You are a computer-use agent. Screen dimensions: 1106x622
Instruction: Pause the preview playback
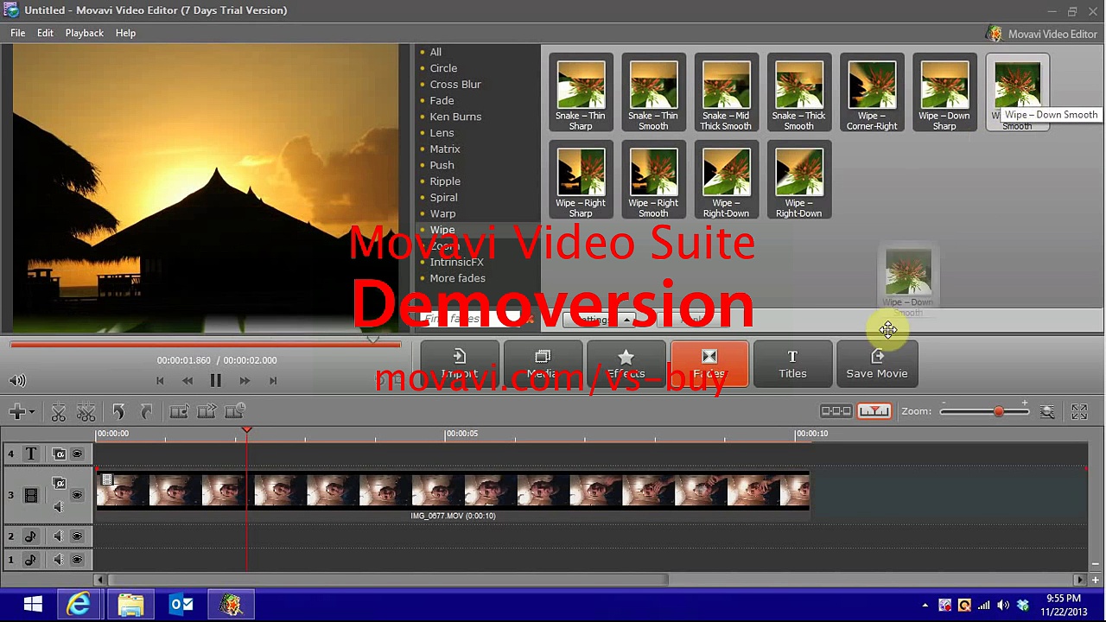pos(215,380)
